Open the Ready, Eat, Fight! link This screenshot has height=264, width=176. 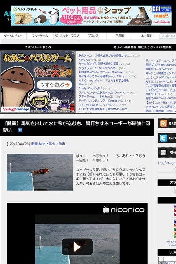click(90, 88)
